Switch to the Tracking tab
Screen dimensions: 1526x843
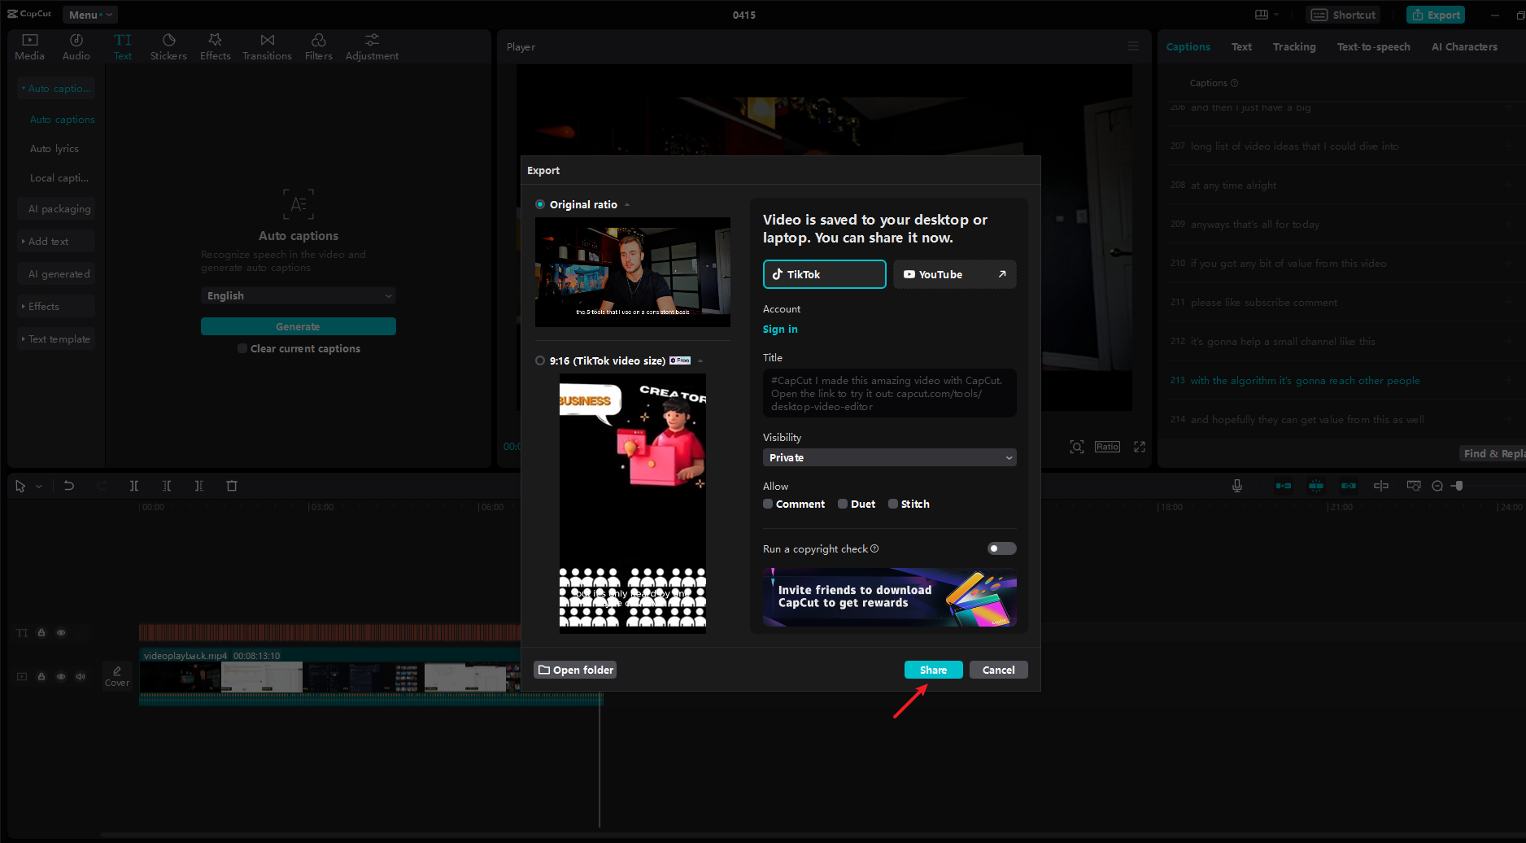[1294, 46]
